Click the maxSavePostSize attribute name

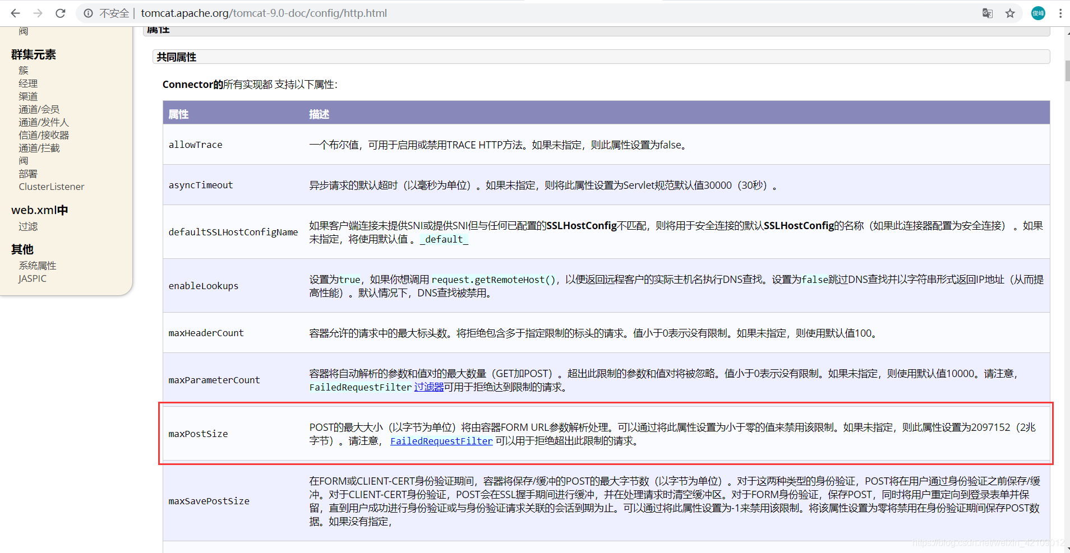tap(209, 501)
